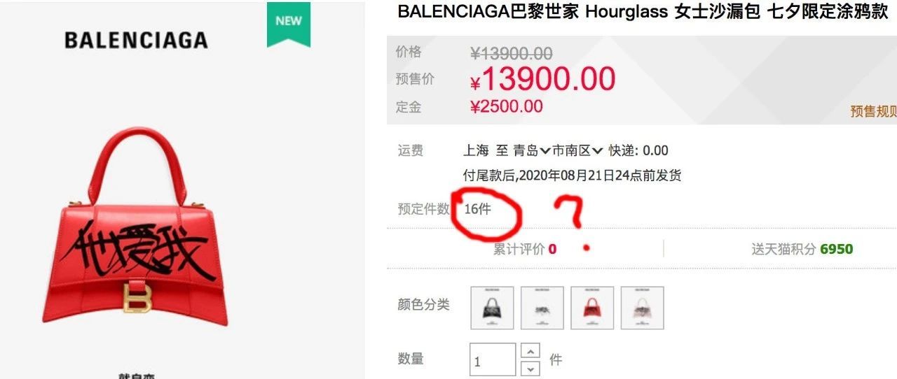897x379 pixels.
Task: Decrease quantity with the down arrow
Action: point(532,369)
